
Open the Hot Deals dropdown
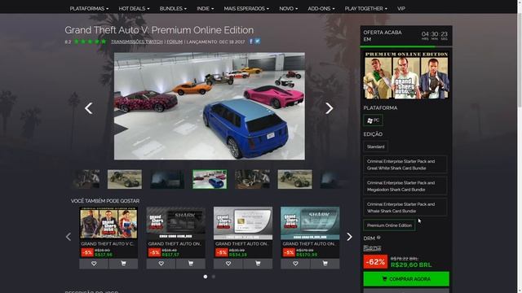[134, 8]
